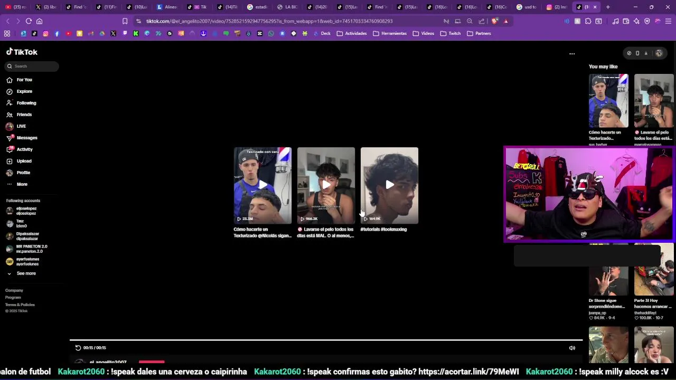Switch to the LA BIC tab

point(288,7)
